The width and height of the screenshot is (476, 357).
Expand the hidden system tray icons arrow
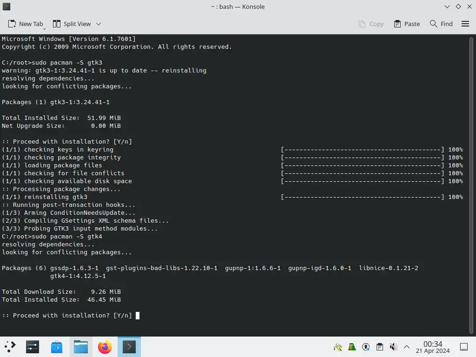[407, 347]
